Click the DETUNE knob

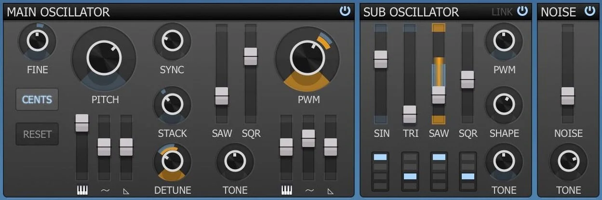click(172, 162)
